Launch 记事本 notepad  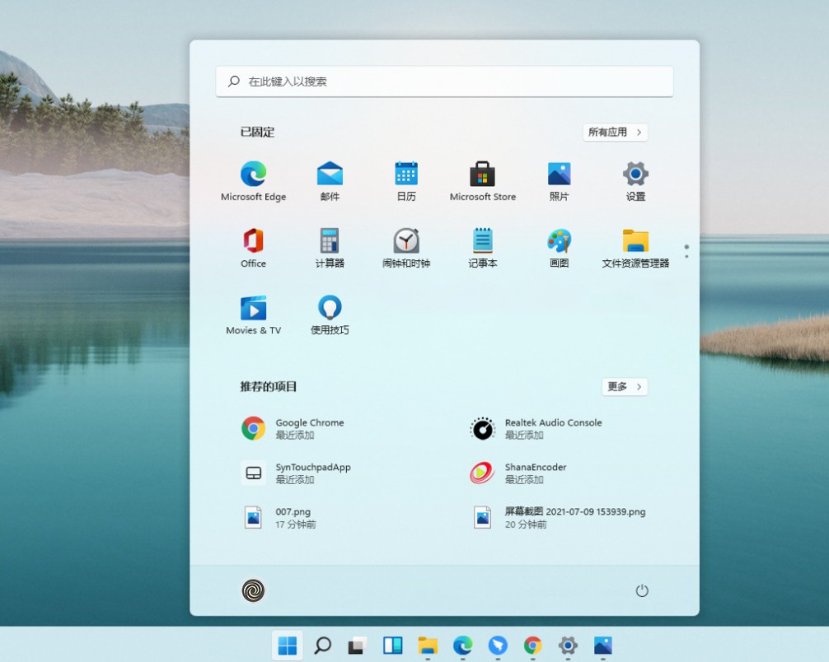point(483,249)
